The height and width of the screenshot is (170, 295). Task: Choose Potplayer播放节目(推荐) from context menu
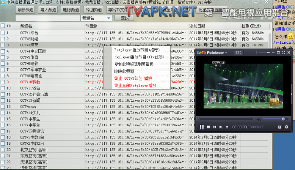click(137, 50)
